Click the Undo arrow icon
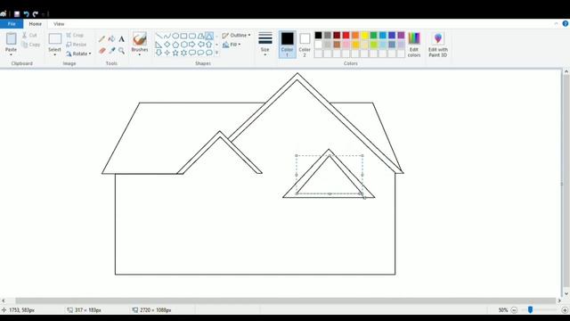Image resolution: width=570 pixels, height=321 pixels. tap(26, 14)
